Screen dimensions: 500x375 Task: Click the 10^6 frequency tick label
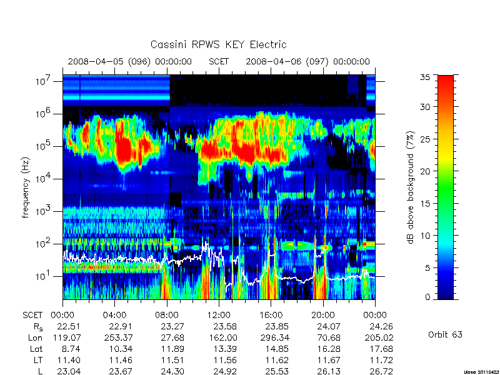coord(42,113)
